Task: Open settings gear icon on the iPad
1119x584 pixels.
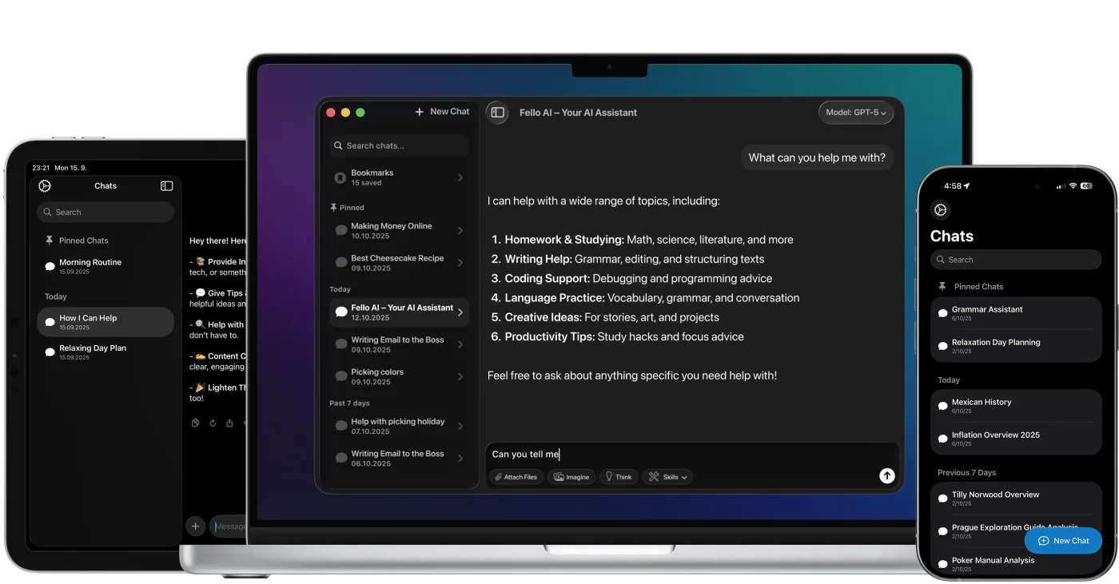Action: point(45,185)
